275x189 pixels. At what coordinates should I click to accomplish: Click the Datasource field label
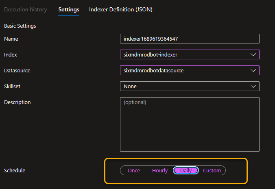tap(17, 70)
